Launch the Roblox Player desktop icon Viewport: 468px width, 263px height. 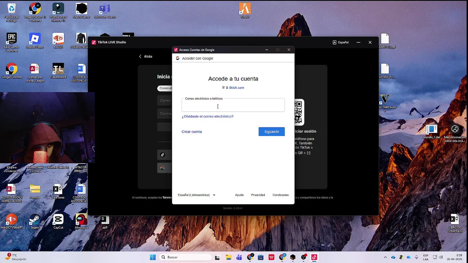tap(35, 41)
